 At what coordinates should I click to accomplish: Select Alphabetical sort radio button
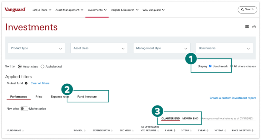(x=42, y=66)
